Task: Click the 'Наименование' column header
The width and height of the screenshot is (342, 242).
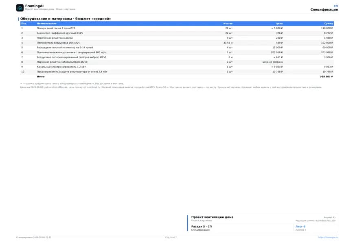Action: (47, 24)
